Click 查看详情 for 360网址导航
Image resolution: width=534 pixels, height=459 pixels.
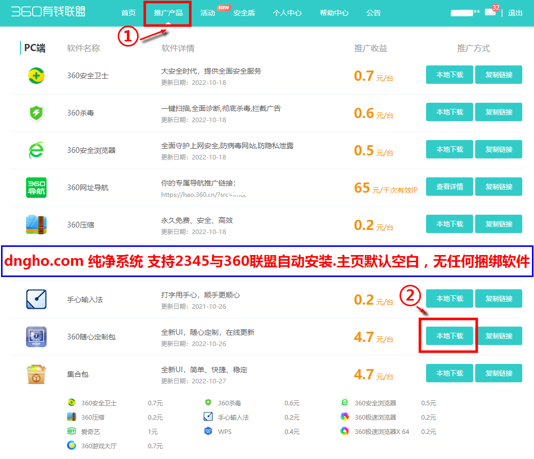450,187
